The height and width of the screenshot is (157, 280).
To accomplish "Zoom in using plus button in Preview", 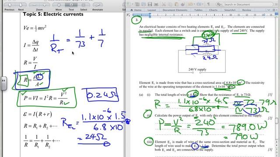I will pos(45,5).
